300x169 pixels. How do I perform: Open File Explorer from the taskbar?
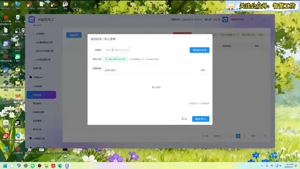pyautogui.click(x=46, y=166)
